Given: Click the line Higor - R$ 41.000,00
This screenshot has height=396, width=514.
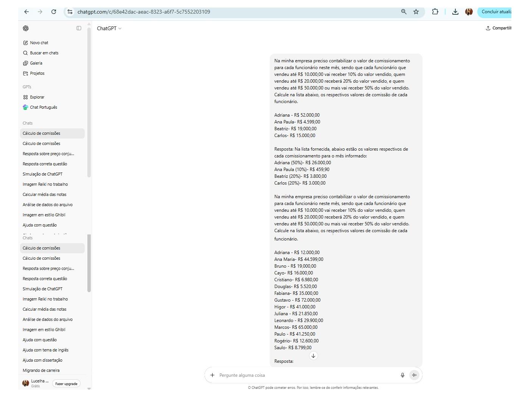Looking at the screenshot, I should pyautogui.click(x=295, y=307).
